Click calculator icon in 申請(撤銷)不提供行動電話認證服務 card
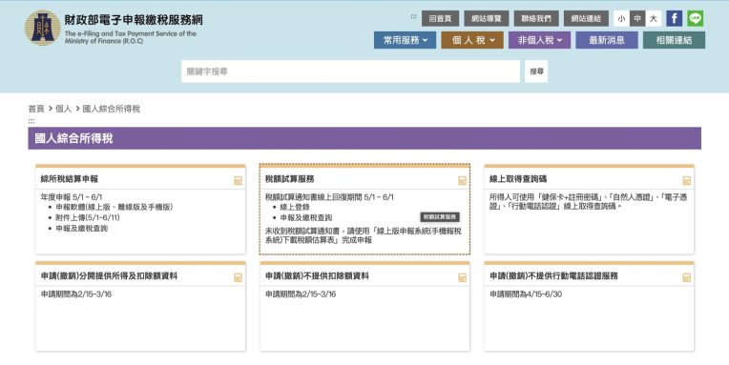729x365 pixels. (x=687, y=277)
